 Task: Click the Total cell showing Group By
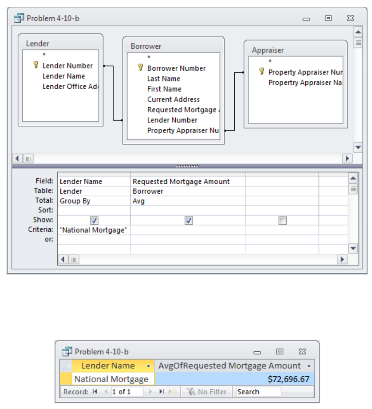[94, 201]
